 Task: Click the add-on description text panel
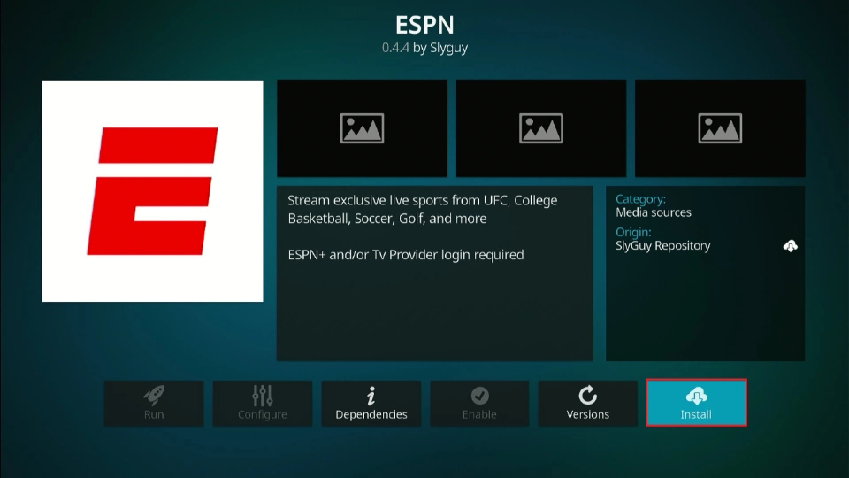coord(434,273)
